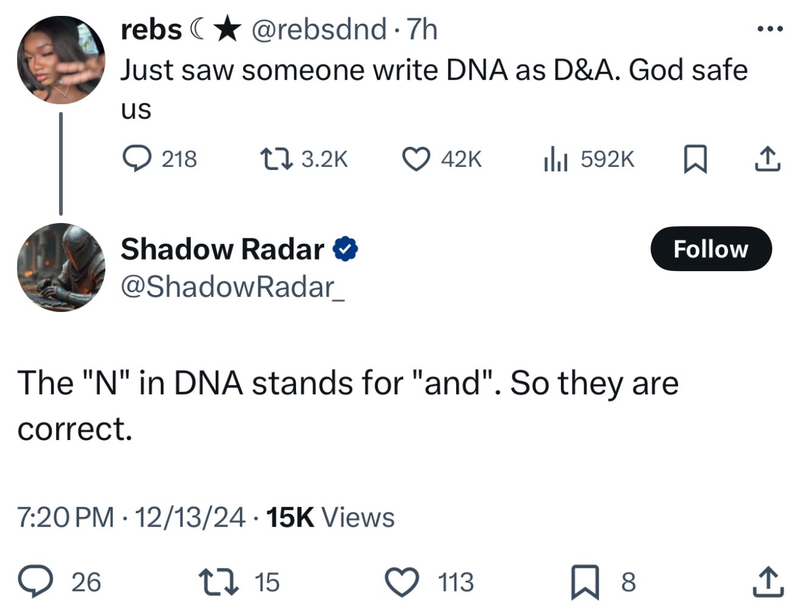The image size is (804, 610).
Task: Click the Shadow Radar display name
Action: (x=222, y=249)
